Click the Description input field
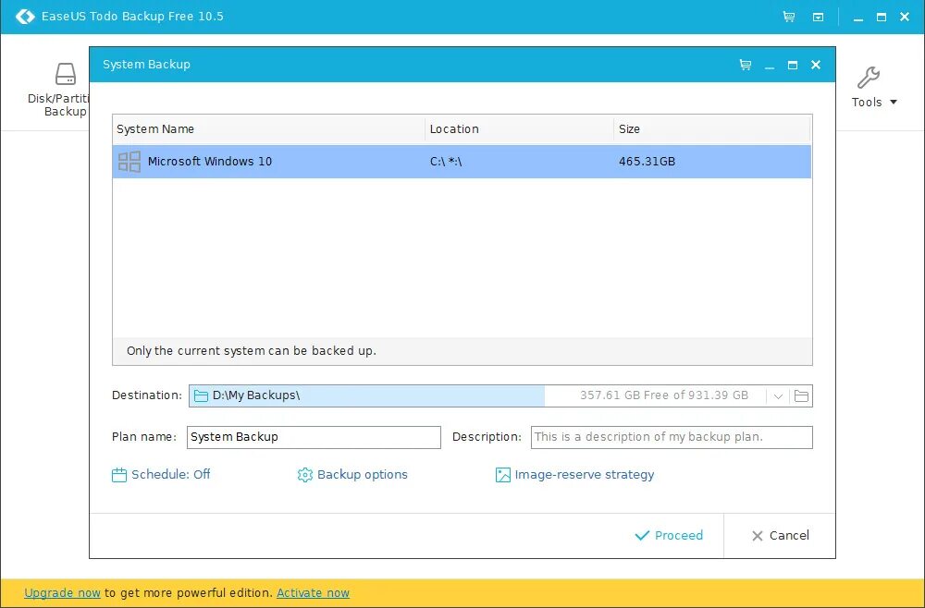This screenshot has height=608, width=925. click(672, 437)
